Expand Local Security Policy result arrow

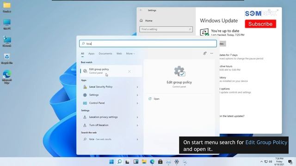pyautogui.click(x=137, y=87)
